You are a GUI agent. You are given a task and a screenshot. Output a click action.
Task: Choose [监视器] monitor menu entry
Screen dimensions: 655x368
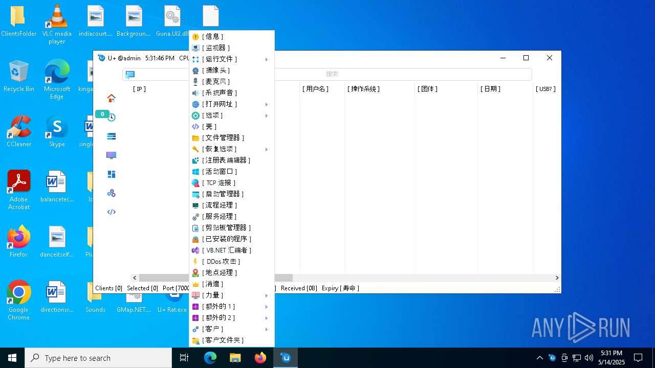(x=232, y=48)
